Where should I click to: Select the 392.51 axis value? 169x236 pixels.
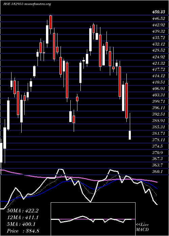coord(159,114)
